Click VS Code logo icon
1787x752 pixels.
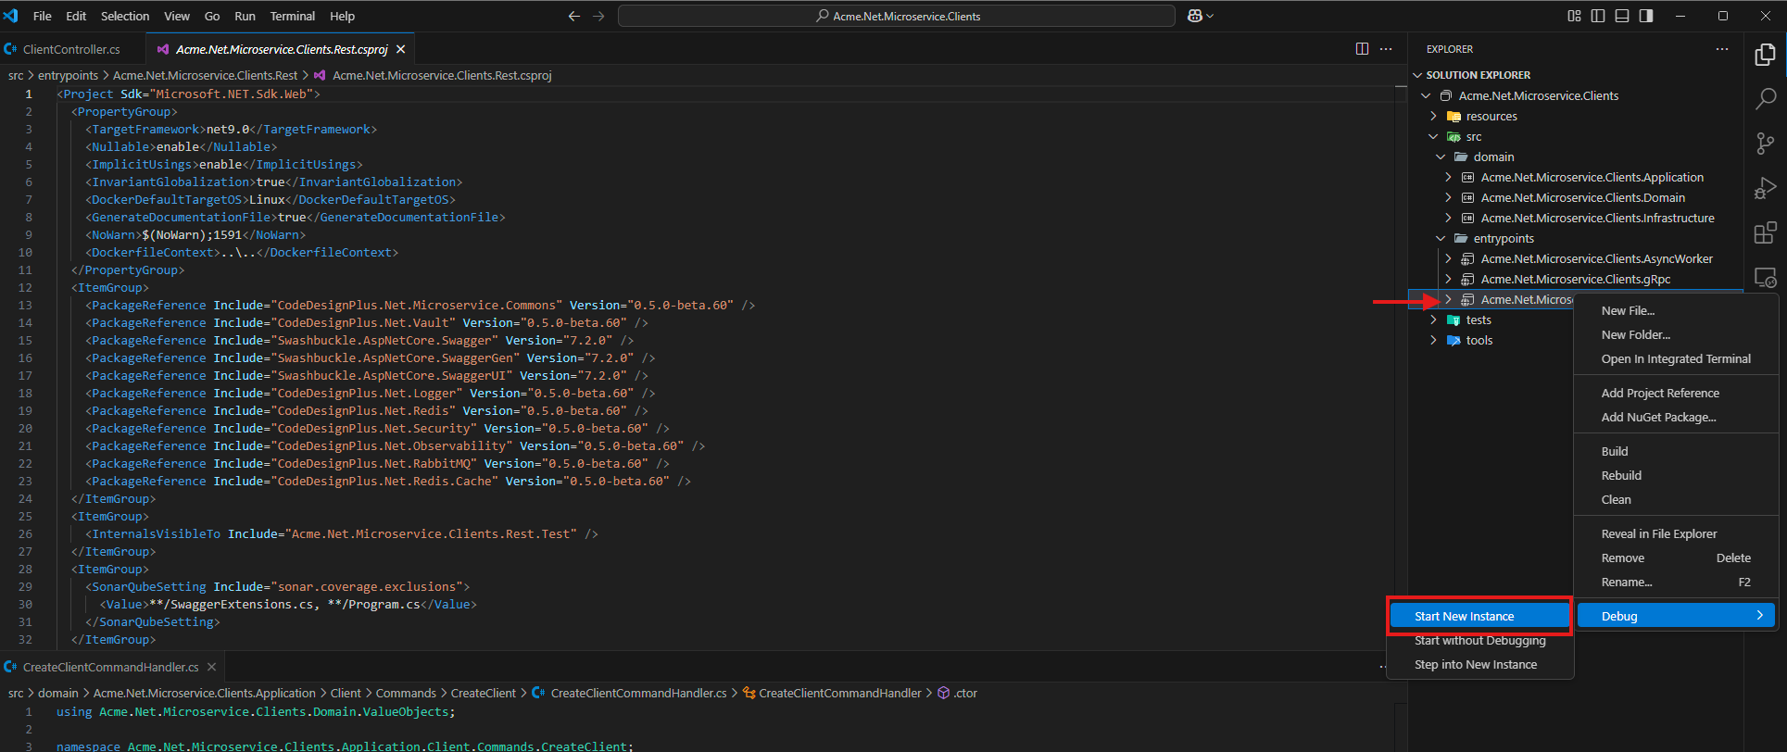(11, 16)
